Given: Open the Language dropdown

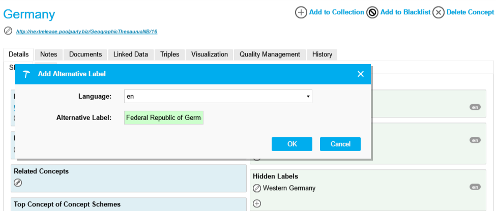Looking at the screenshot, I should pos(218,96).
